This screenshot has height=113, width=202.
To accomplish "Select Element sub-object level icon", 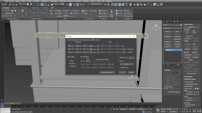I will [x=177, y=73].
